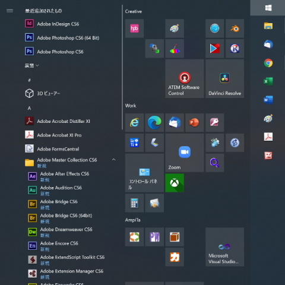The width and height of the screenshot is (285, 285).
Task: Open Microsoft Visual Studio tile
Action: click(225, 247)
